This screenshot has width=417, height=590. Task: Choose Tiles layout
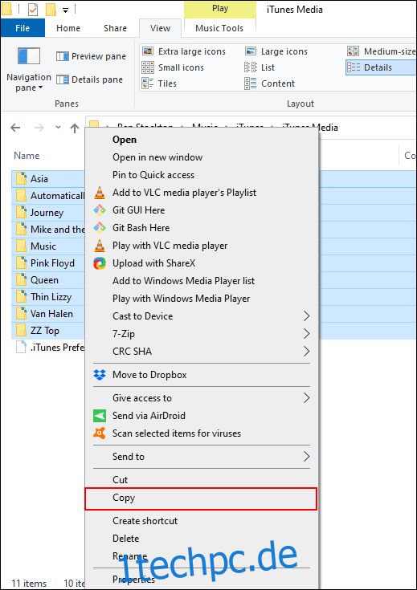click(159, 83)
